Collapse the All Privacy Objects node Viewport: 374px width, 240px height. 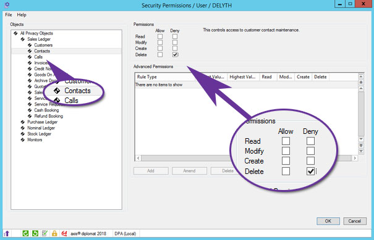(15, 33)
